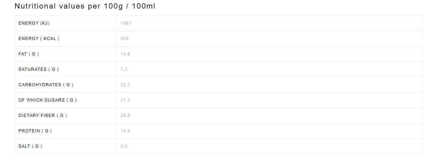Image resolution: width=439 pixels, height=161 pixels.
Task: Select the DIETARY FIBER (G) row label
Action: (x=43, y=116)
